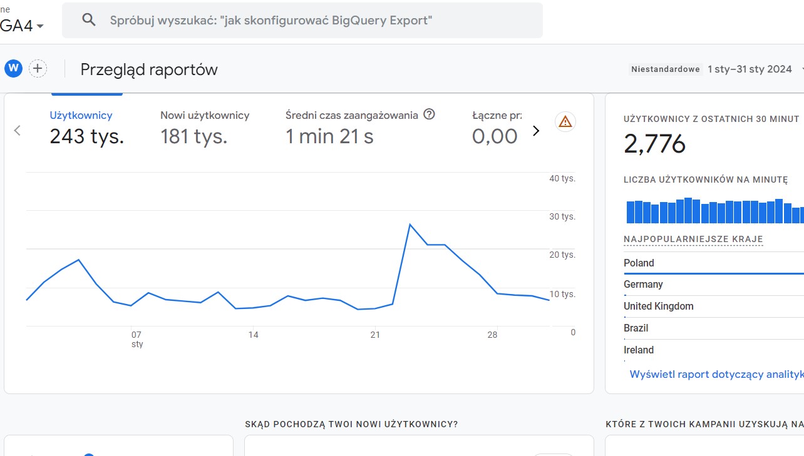Show next metrics with the right chevron
The image size is (804, 456).
[x=536, y=131]
